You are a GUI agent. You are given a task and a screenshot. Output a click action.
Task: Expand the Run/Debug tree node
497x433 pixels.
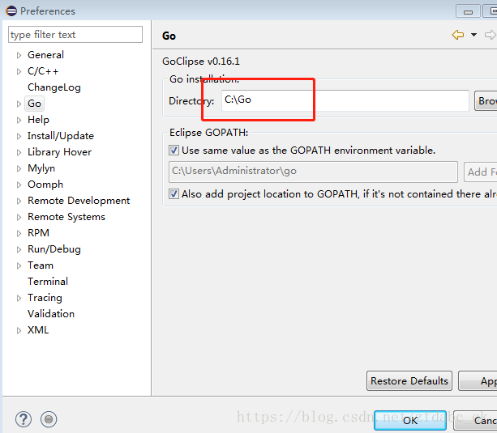(x=19, y=249)
